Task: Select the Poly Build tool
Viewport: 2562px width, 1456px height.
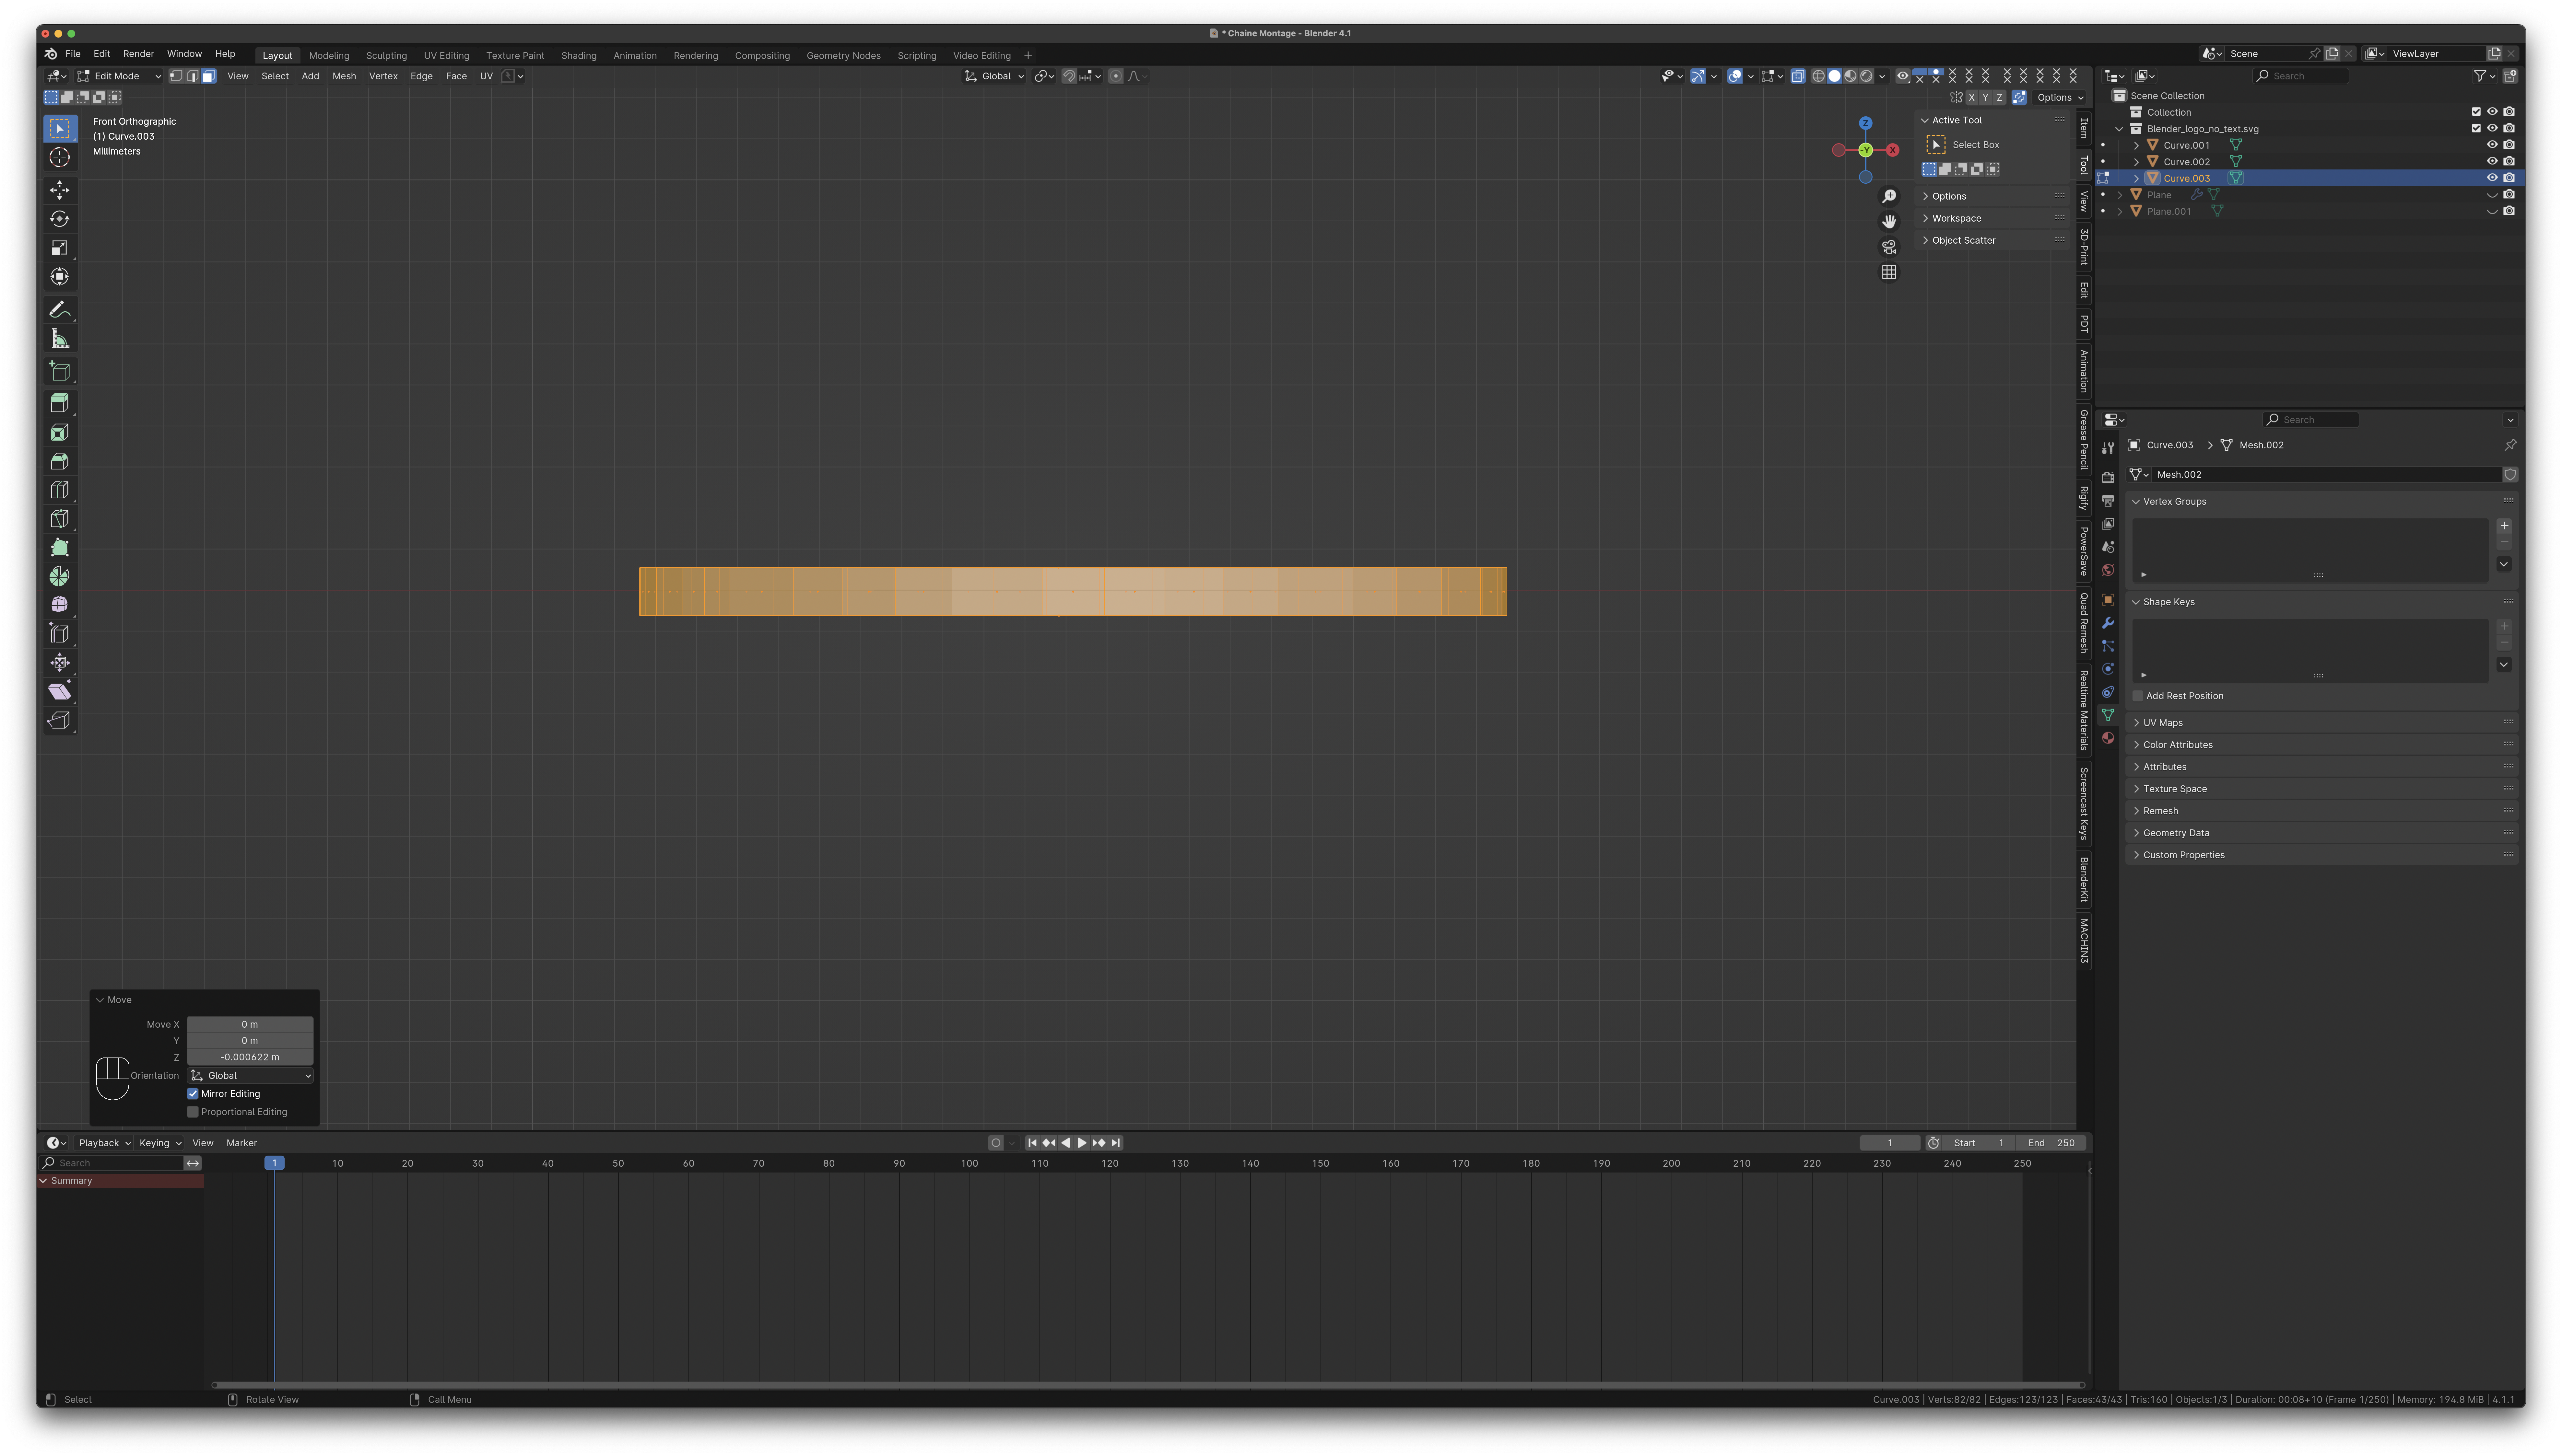Action: [60, 548]
